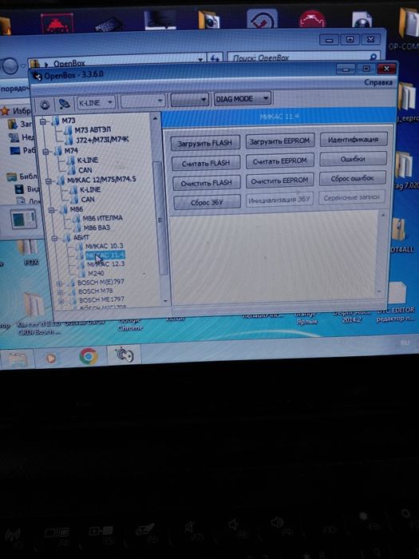Click the file explorer taskbar icon
Image resolution: width=419 pixels, height=559 pixels.
click(x=16, y=359)
